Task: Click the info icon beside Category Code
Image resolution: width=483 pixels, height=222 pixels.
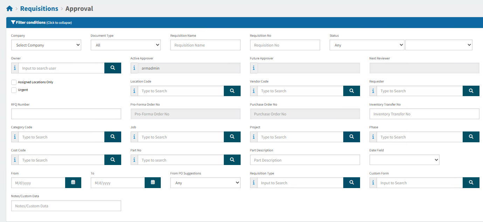Action: [x=14, y=137]
